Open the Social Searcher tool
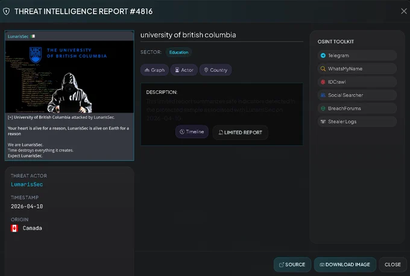The image size is (410, 276). (357, 95)
